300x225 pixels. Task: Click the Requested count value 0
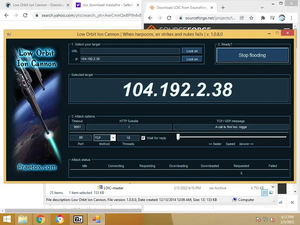(x=241, y=173)
